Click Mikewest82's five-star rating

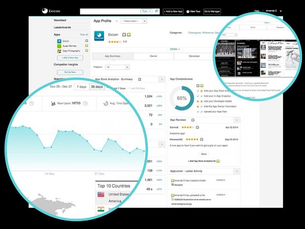(192, 139)
